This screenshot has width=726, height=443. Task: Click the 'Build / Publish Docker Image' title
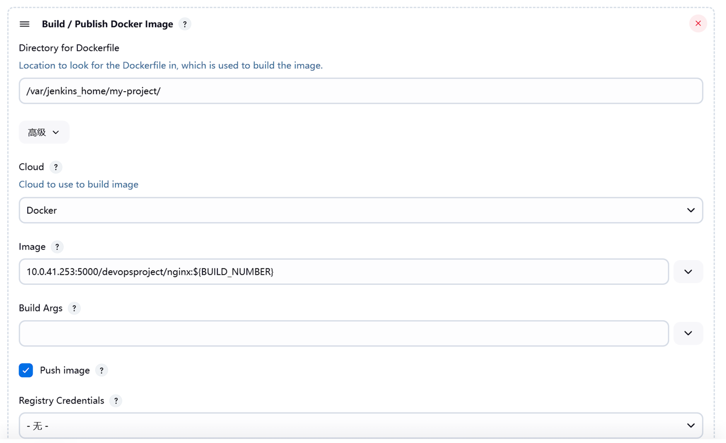point(108,24)
